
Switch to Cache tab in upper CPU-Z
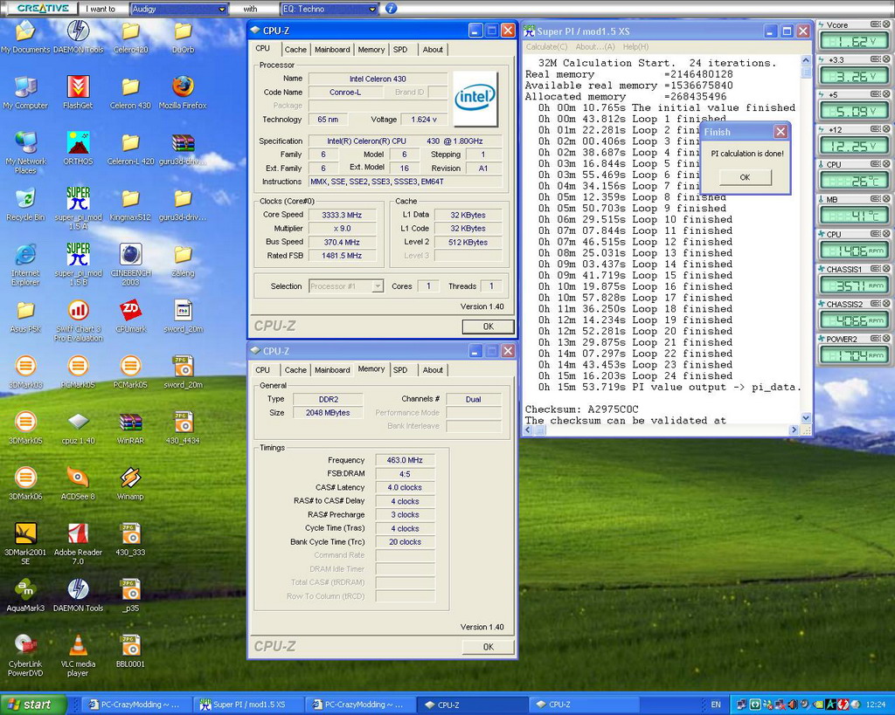(x=295, y=50)
